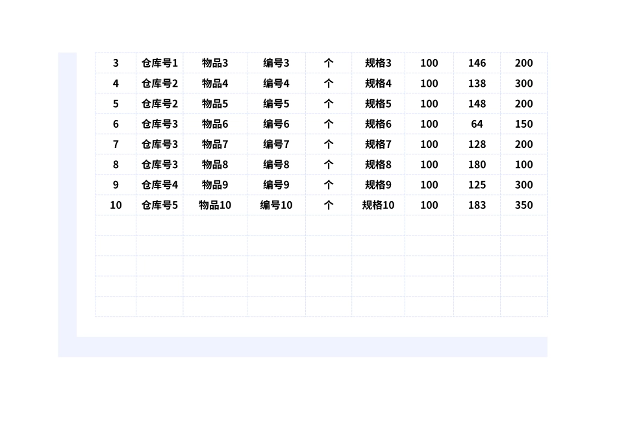This screenshot has height=436, width=617.
Task: Click the 编号9 cell
Action: (276, 185)
